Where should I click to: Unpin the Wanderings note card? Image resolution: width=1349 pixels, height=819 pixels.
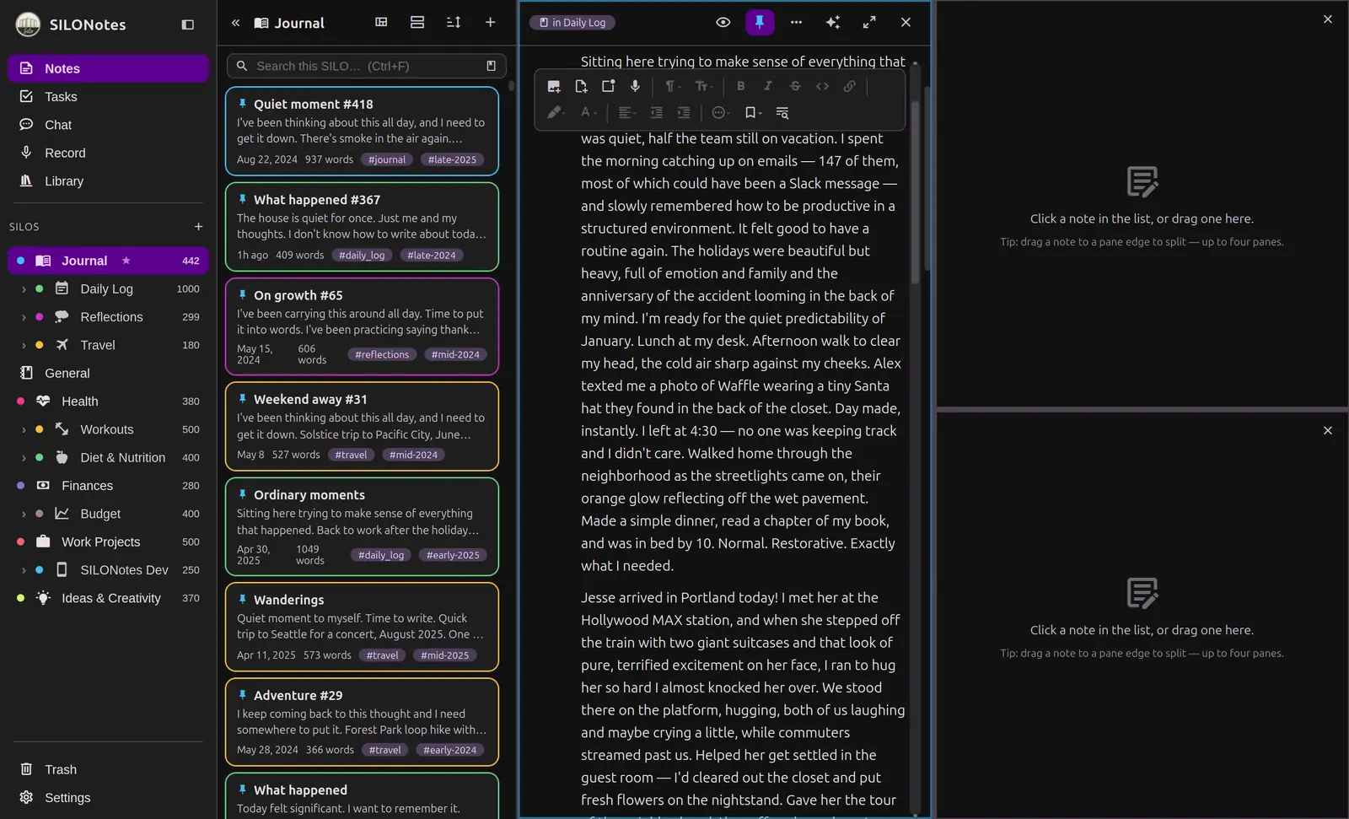[x=242, y=600]
